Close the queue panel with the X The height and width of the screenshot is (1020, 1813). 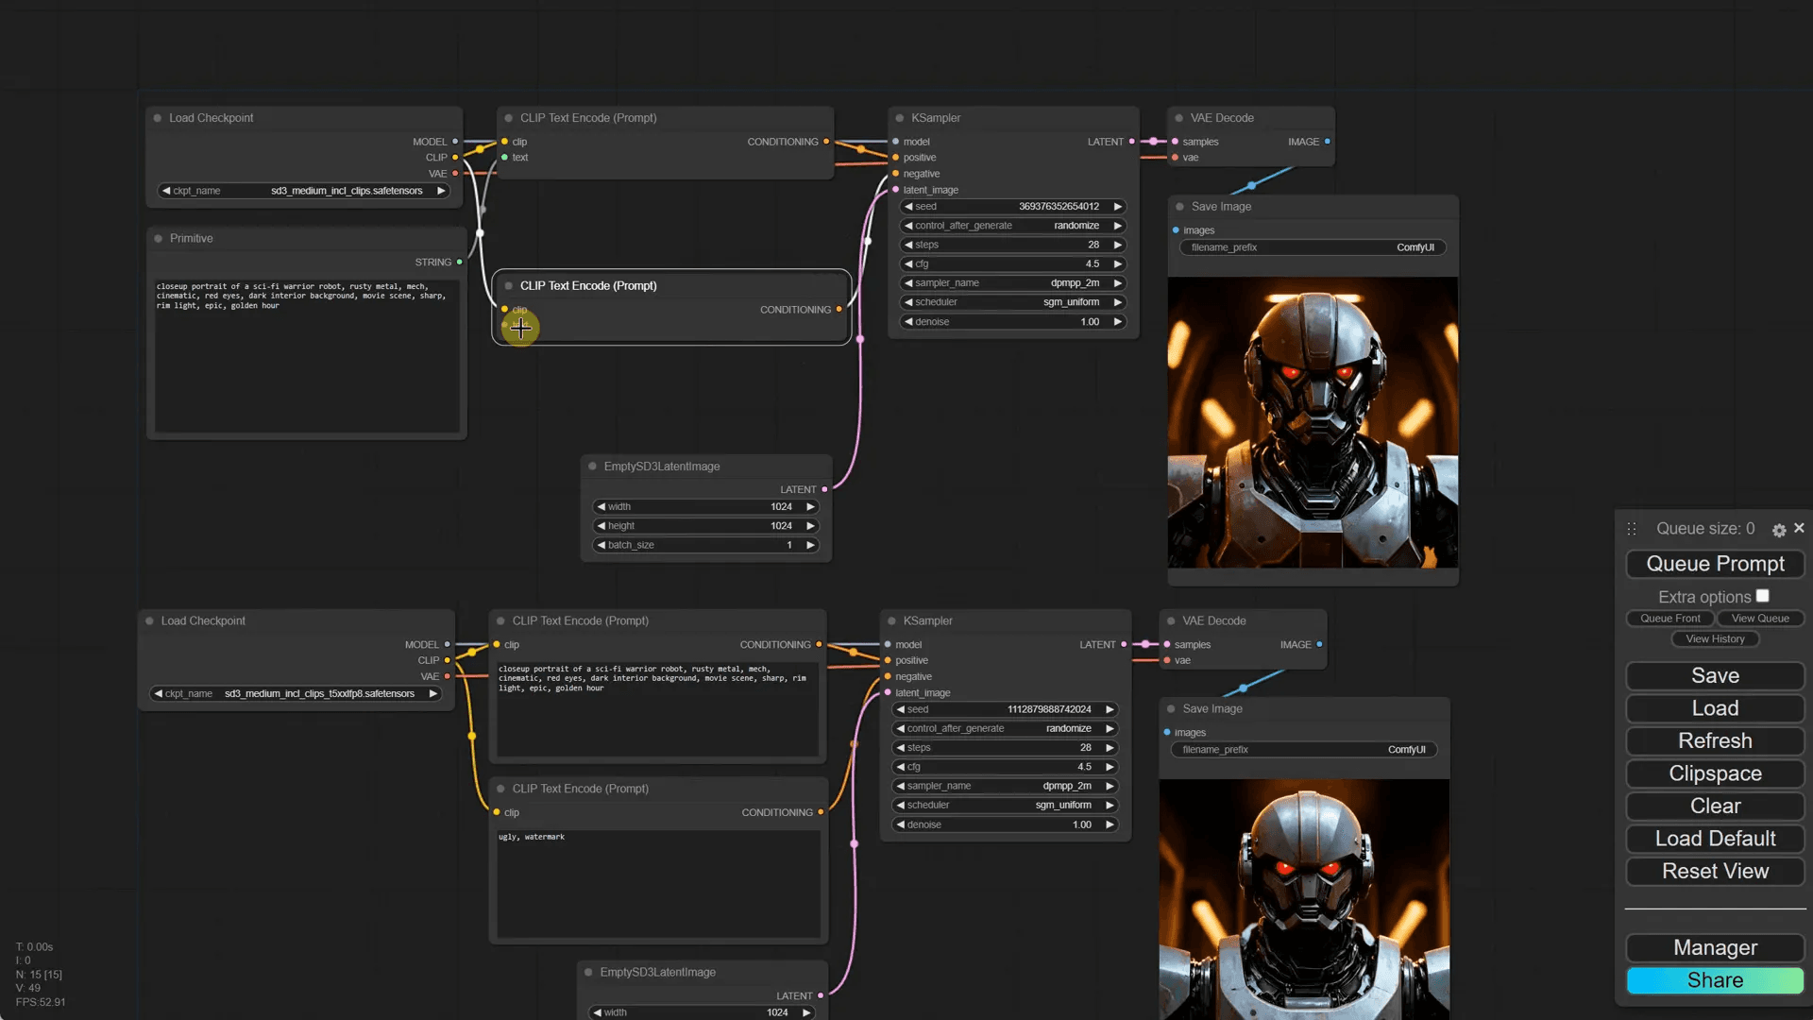1799,528
